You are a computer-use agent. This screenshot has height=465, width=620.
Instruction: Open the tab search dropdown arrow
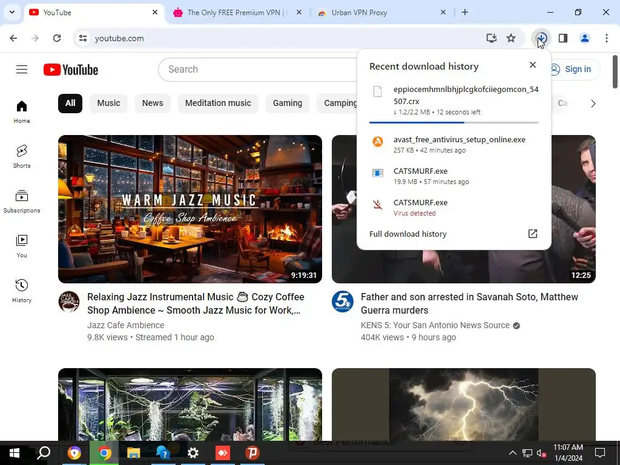click(x=12, y=12)
